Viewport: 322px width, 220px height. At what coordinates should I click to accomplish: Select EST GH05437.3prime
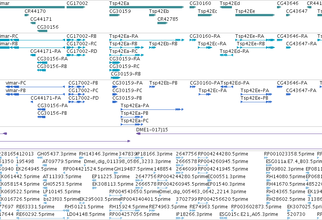pos(57,154)
